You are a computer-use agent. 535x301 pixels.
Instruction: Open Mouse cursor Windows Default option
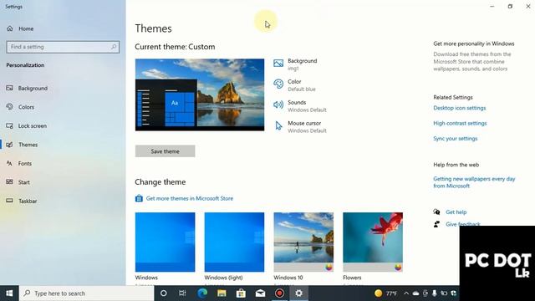[x=300, y=126]
